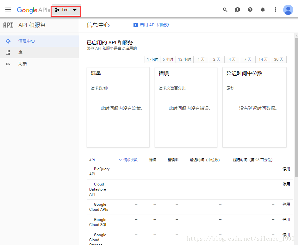Switch to the 30 天 time range tab
Screen dimensions: 298x245
(279, 59)
